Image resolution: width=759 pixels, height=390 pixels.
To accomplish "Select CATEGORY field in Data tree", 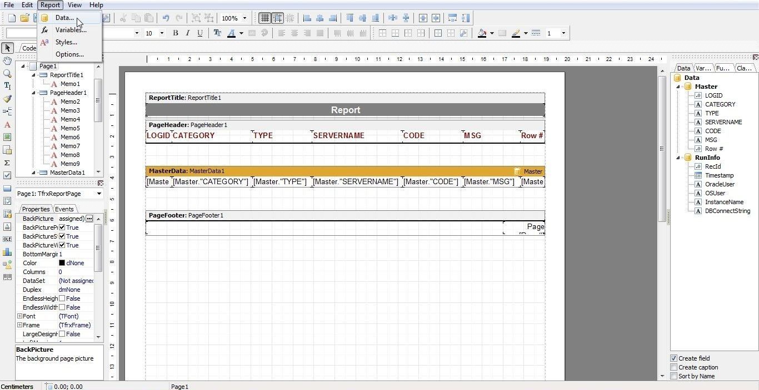I will coord(720,104).
